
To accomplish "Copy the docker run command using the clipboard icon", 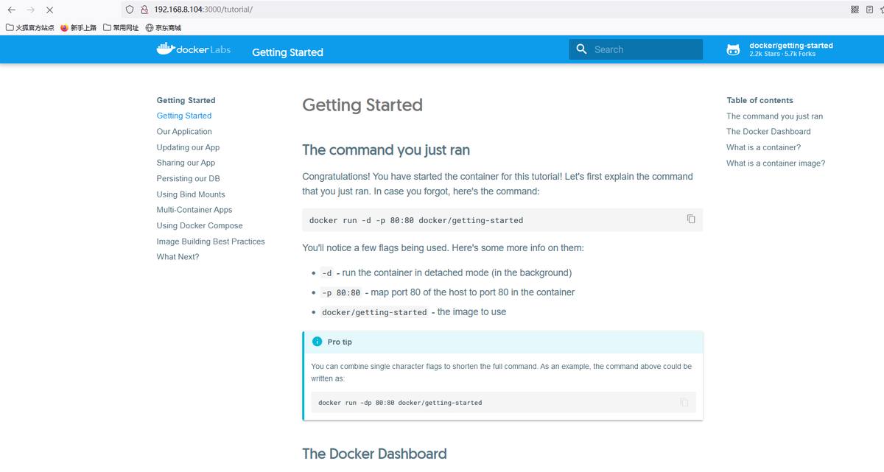I will click(x=690, y=219).
